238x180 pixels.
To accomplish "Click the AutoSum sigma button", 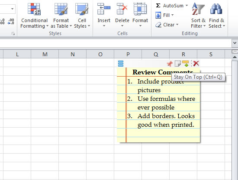I will pyautogui.click(x=158, y=6).
